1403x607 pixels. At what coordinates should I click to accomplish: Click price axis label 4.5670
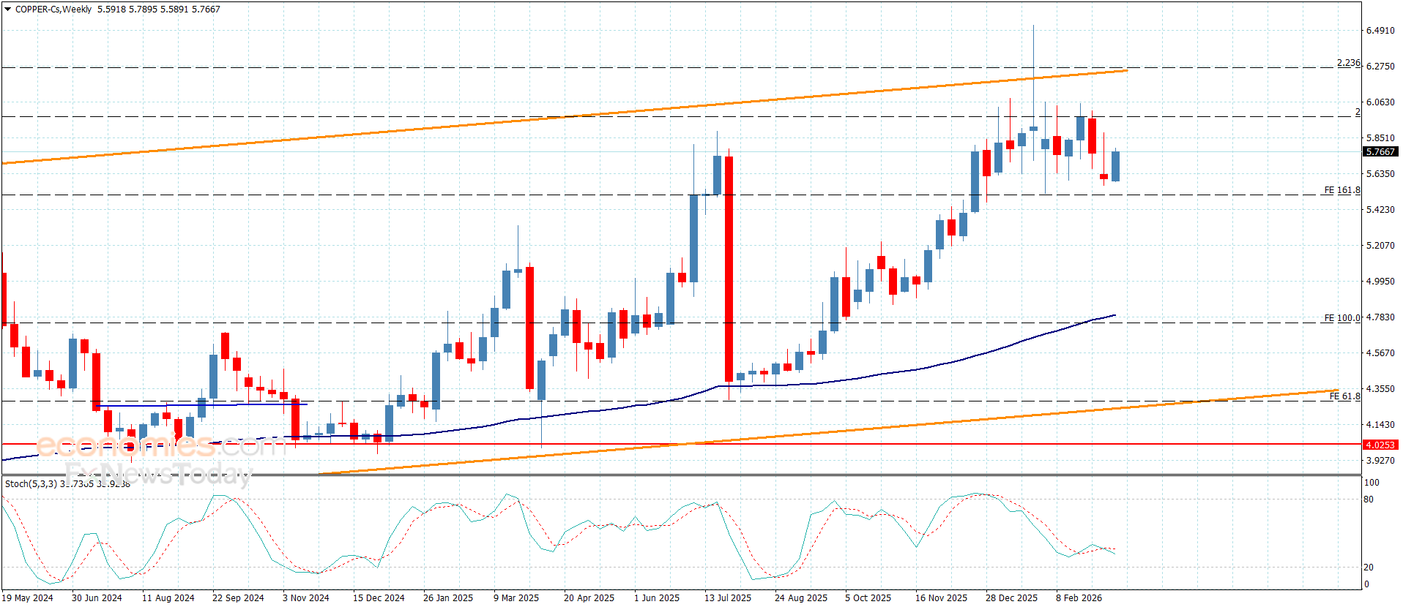(1380, 353)
